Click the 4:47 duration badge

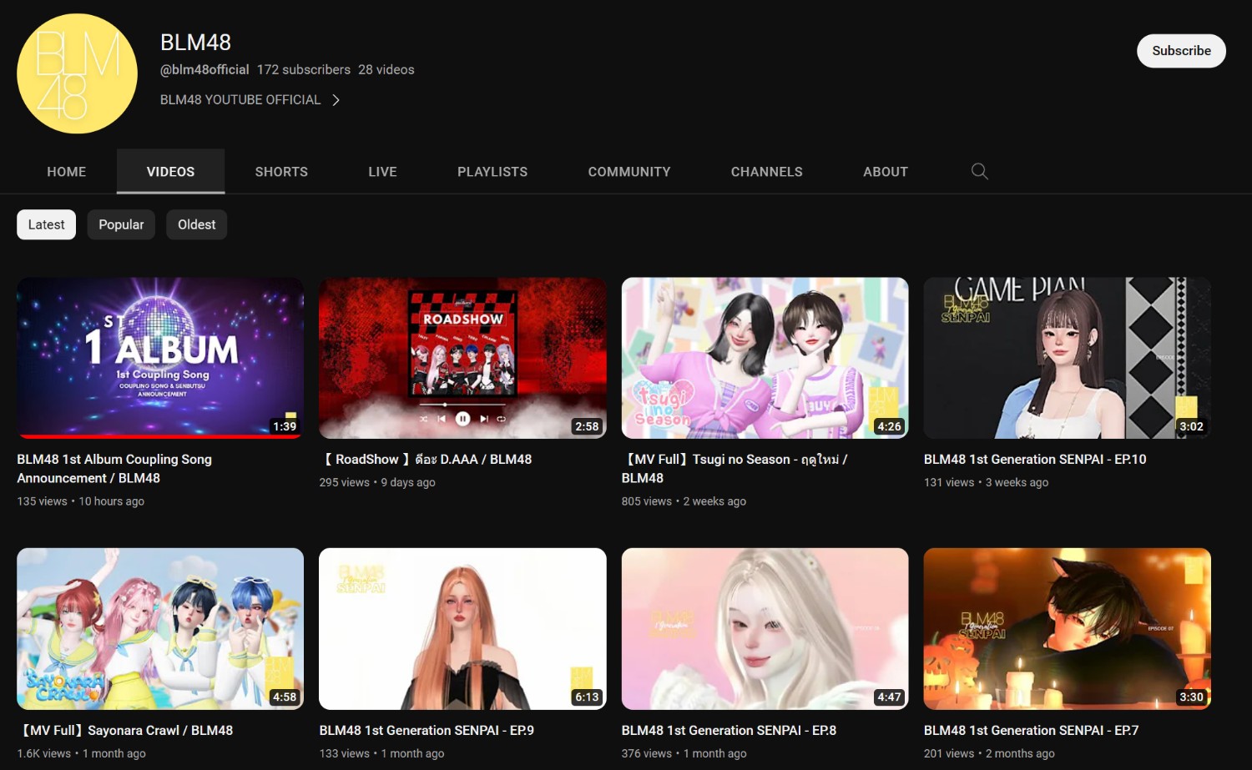click(x=889, y=697)
